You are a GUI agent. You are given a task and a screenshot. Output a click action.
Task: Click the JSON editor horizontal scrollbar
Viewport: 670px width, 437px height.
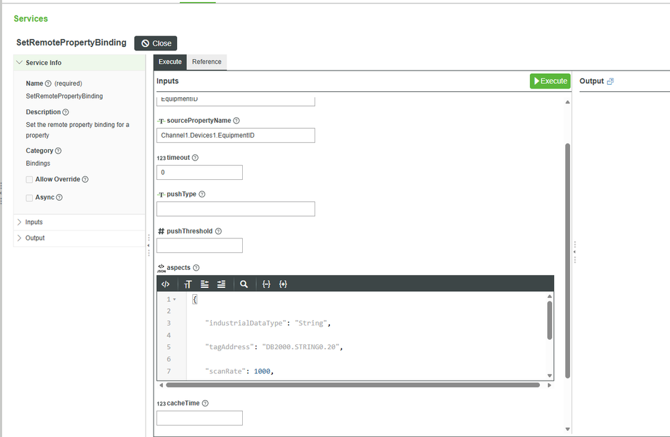[353, 385]
